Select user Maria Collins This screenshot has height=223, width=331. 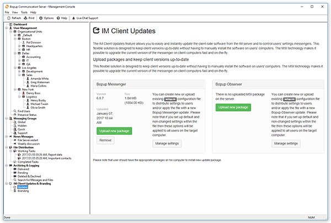point(39,86)
